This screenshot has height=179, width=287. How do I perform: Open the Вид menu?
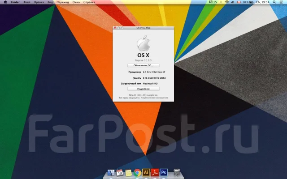pos(50,2)
